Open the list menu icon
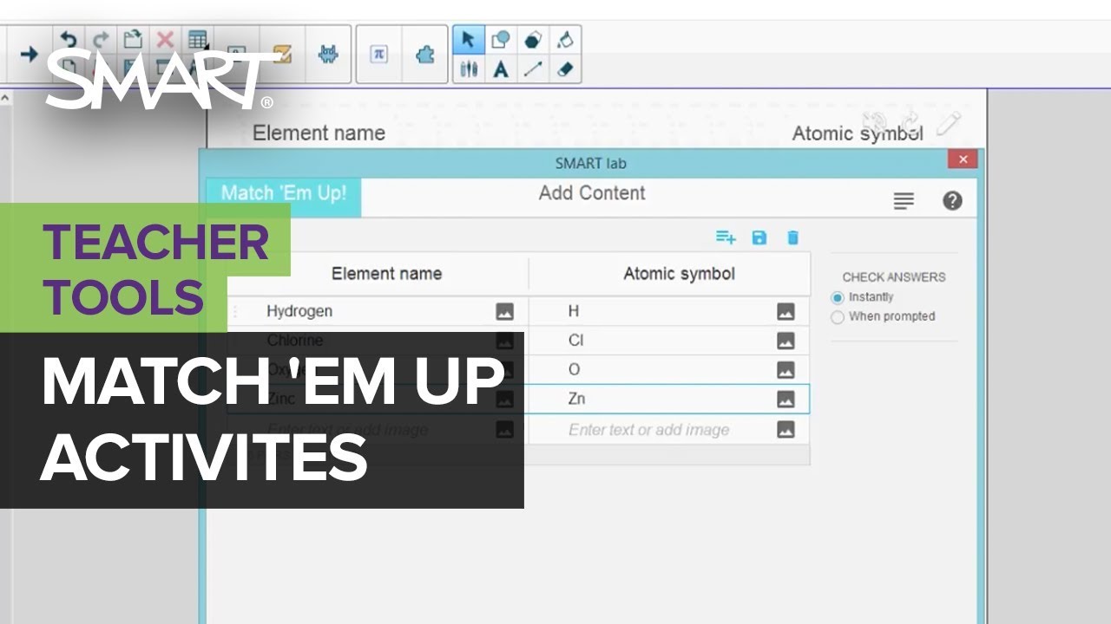 (904, 201)
